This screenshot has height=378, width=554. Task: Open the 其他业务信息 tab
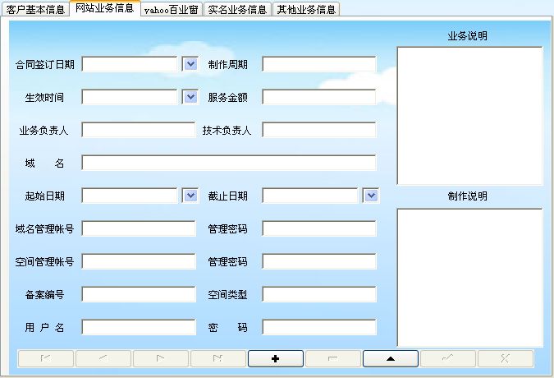[306, 9]
